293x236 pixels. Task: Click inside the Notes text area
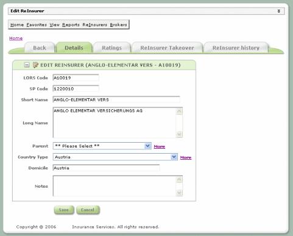[115, 186]
